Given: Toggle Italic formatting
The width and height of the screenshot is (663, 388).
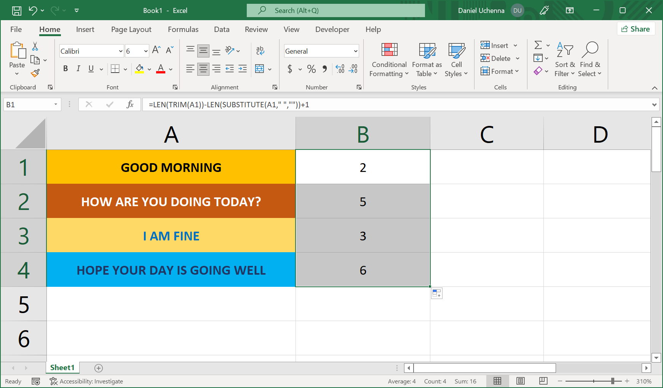Looking at the screenshot, I should click(x=78, y=68).
